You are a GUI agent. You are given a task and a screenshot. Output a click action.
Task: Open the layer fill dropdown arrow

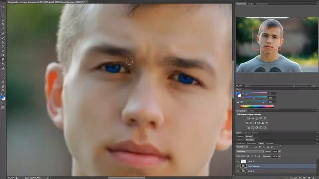tap(280, 156)
